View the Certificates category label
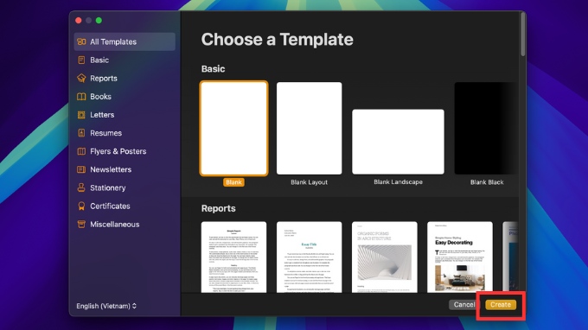Image resolution: width=588 pixels, height=330 pixels. 110,206
